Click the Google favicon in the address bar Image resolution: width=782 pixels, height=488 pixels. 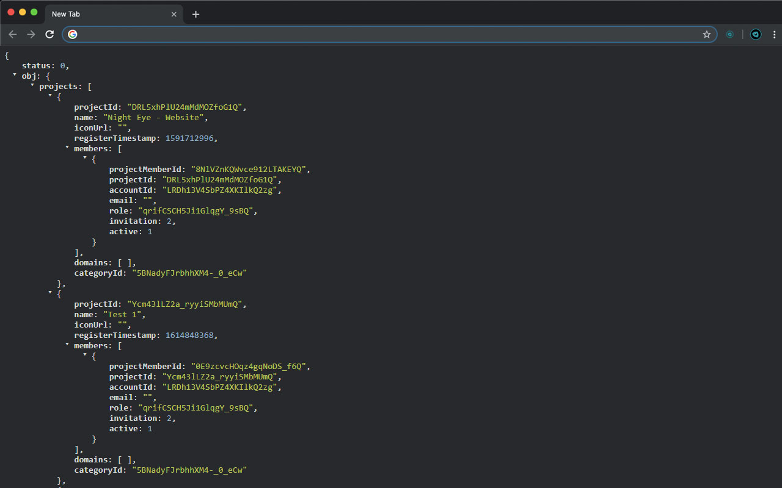tap(72, 34)
